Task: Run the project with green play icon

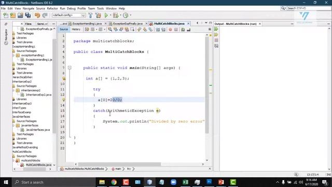Action: [x=106, y=15]
